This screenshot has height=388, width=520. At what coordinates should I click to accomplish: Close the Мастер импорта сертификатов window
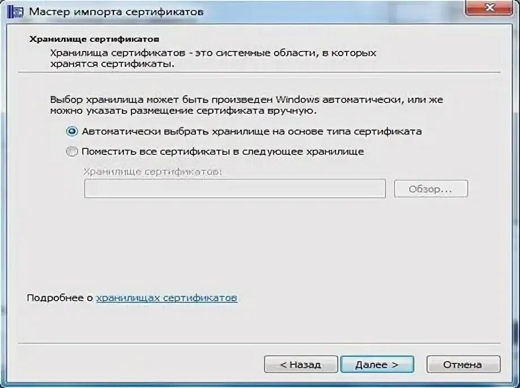pyautogui.click(x=489, y=7)
